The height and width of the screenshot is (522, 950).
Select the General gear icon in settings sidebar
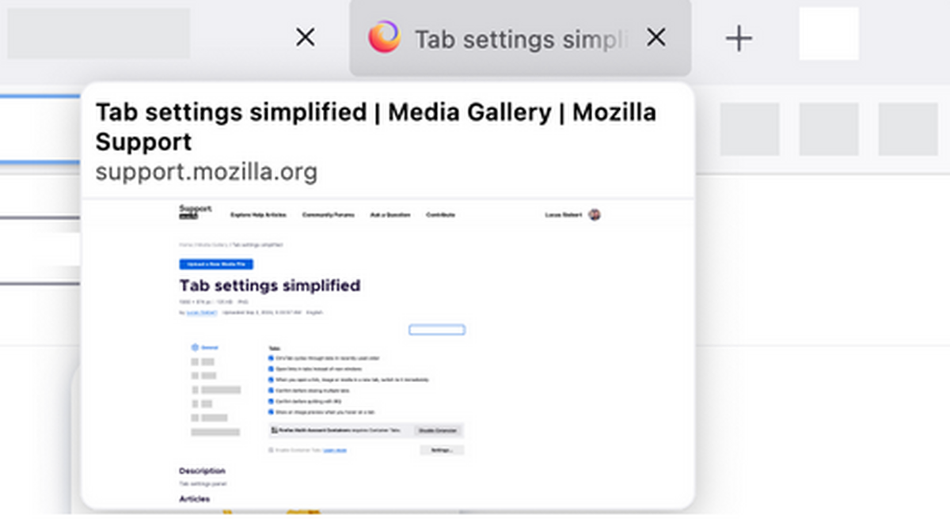point(194,347)
